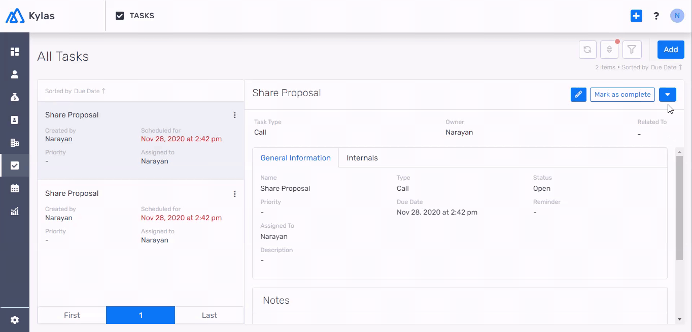Select the General Information tab
The height and width of the screenshot is (332, 692).
click(x=295, y=158)
